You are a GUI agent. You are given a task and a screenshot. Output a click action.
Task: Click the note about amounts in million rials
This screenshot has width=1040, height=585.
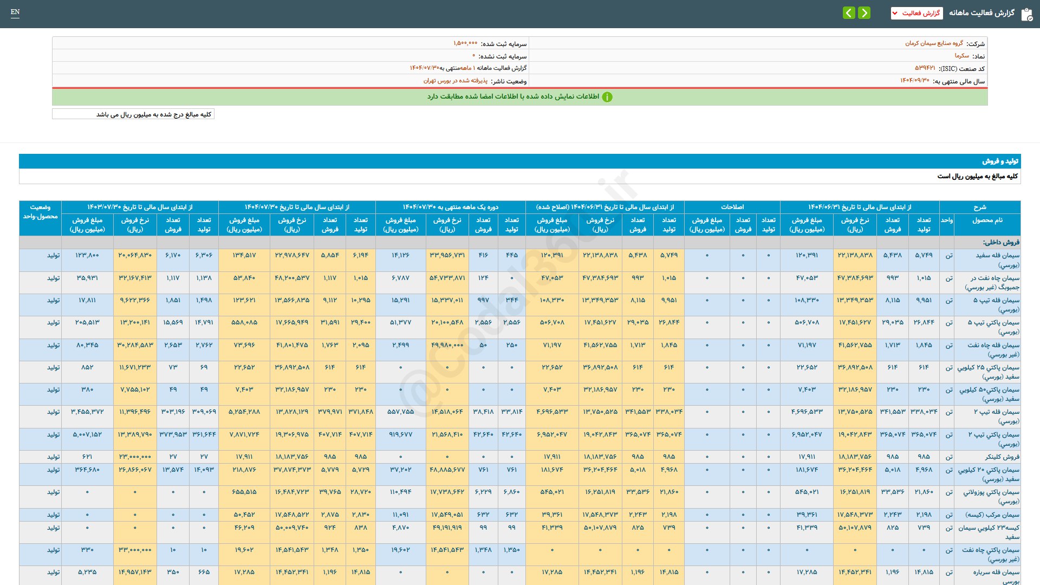click(154, 114)
